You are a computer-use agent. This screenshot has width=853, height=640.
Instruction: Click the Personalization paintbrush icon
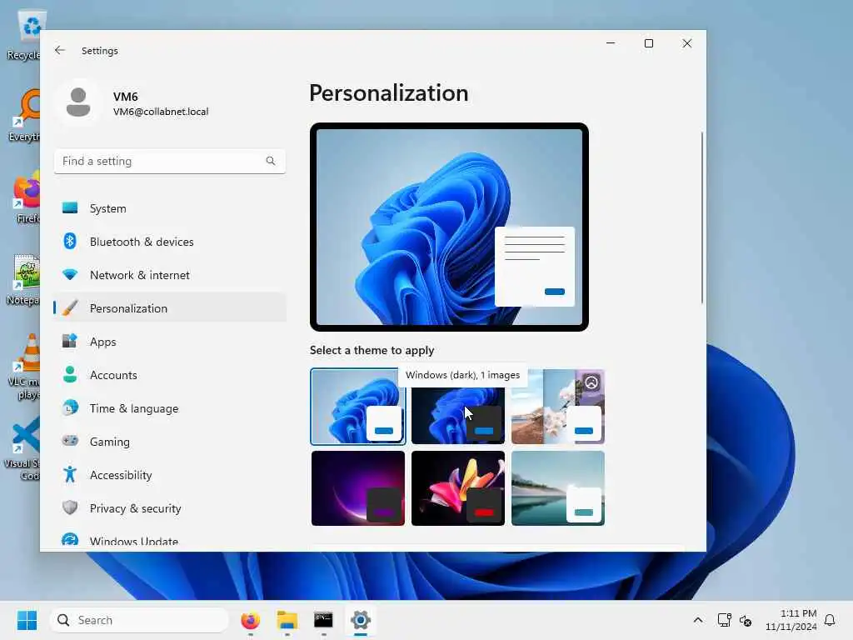point(70,308)
